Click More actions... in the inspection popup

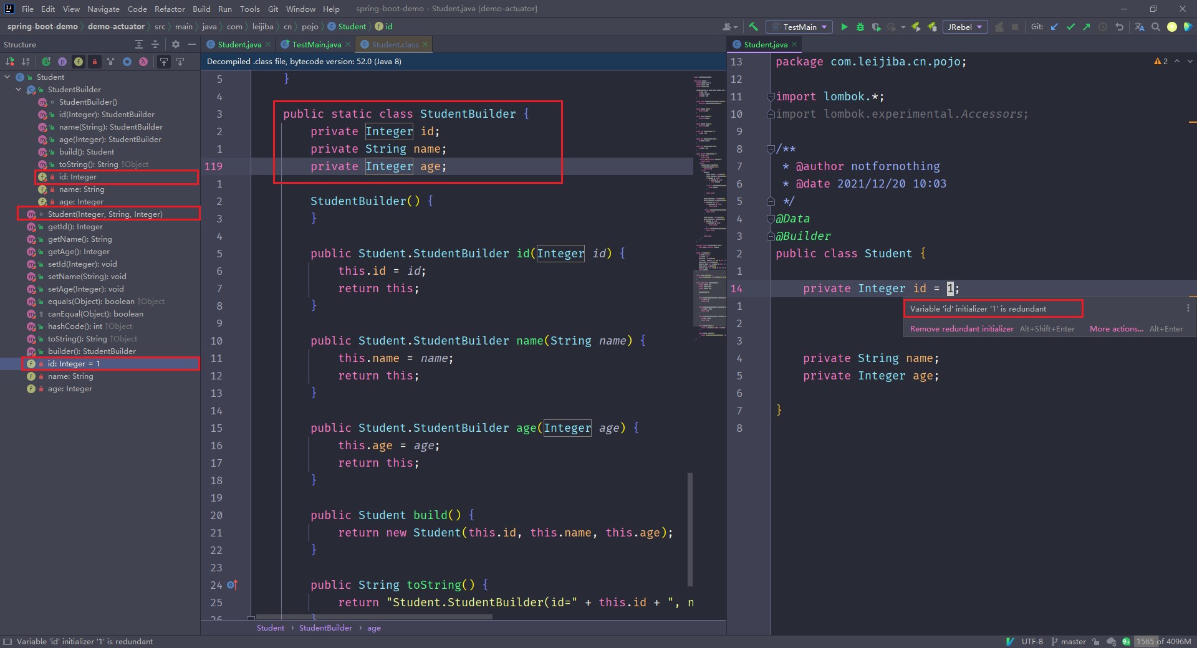tap(1116, 329)
